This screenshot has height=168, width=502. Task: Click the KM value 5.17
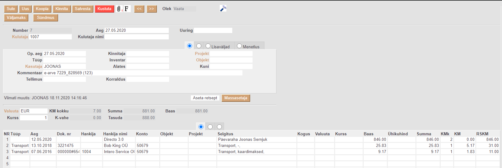point(465,145)
